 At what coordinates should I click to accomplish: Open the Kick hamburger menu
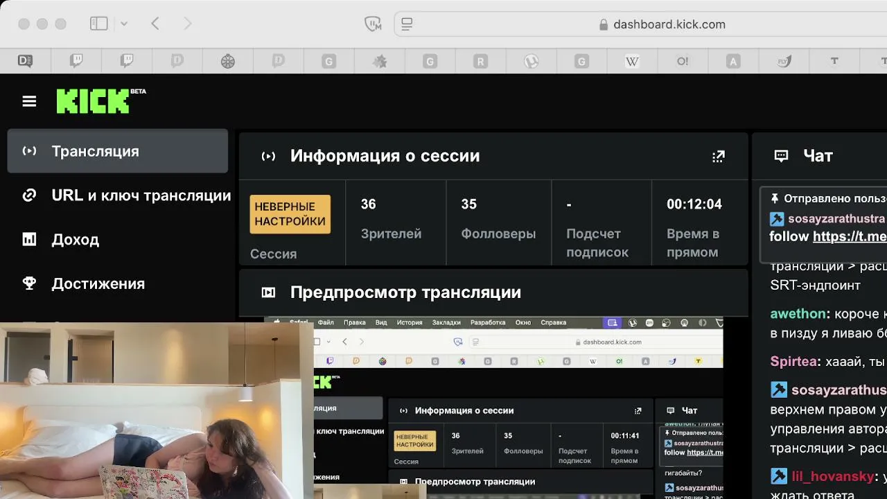[x=29, y=101]
